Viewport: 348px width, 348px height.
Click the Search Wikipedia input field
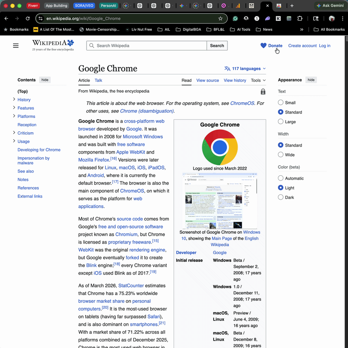pyautogui.click(x=147, y=46)
